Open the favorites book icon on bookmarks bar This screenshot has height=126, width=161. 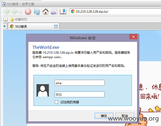pyautogui.click(x=6, y=19)
